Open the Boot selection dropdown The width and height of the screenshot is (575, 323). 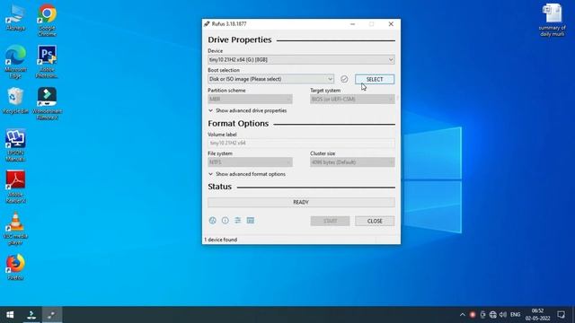tap(270, 79)
